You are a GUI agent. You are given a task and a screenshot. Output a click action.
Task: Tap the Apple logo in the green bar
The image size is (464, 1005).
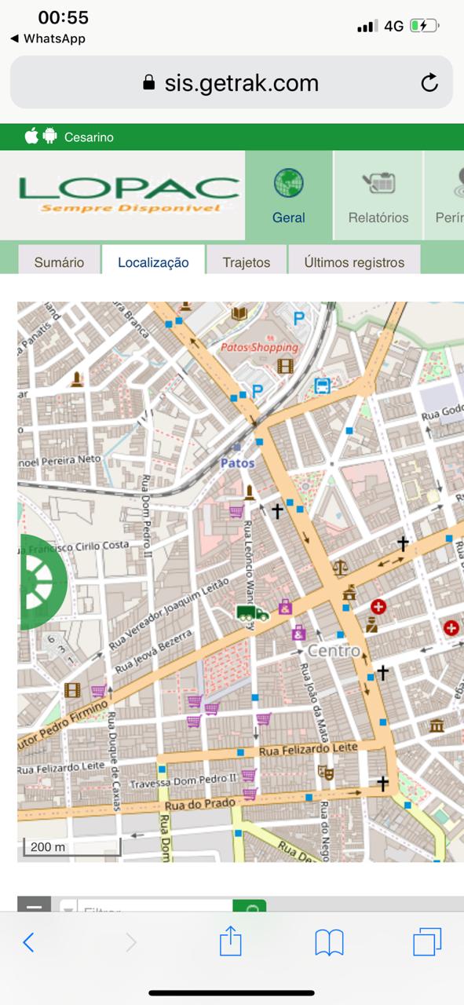[31, 136]
